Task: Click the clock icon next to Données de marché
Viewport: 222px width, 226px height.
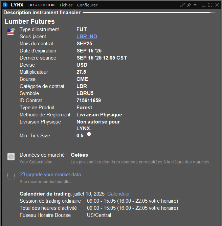Action: [11, 157]
